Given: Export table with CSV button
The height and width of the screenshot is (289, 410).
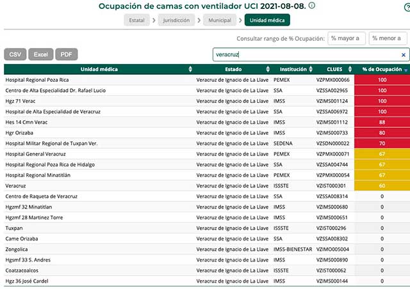Looking at the screenshot, I should 15,54.
